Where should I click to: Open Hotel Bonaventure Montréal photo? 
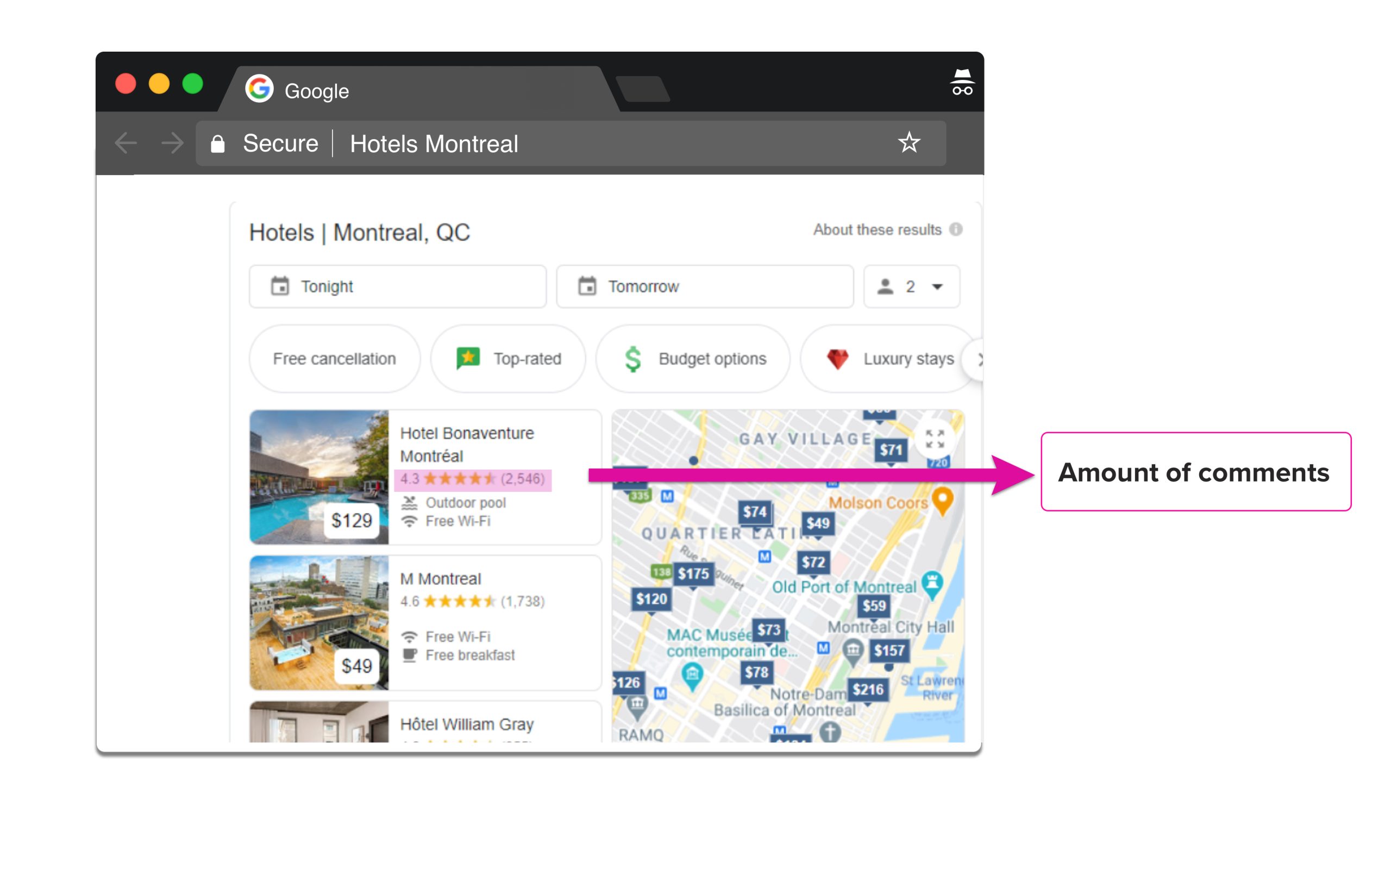319,477
